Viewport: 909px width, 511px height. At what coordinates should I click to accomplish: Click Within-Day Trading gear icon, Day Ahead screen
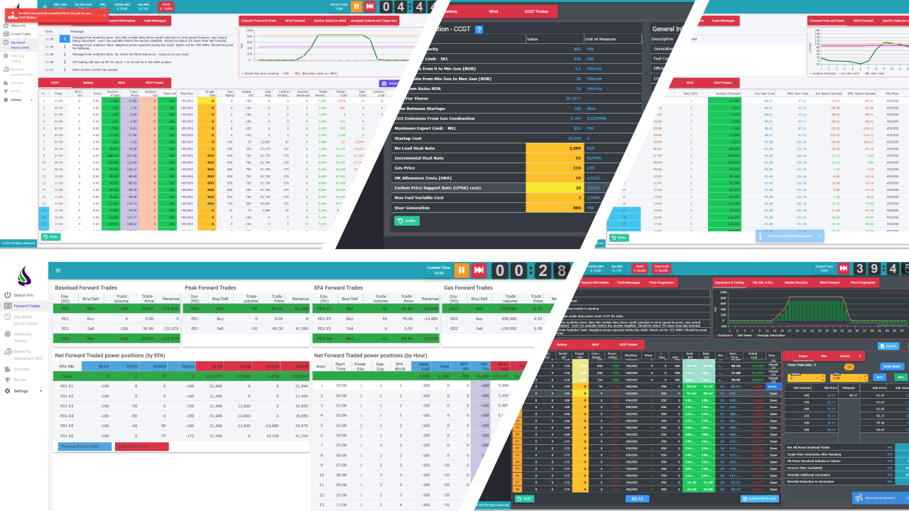pos(6,55)
